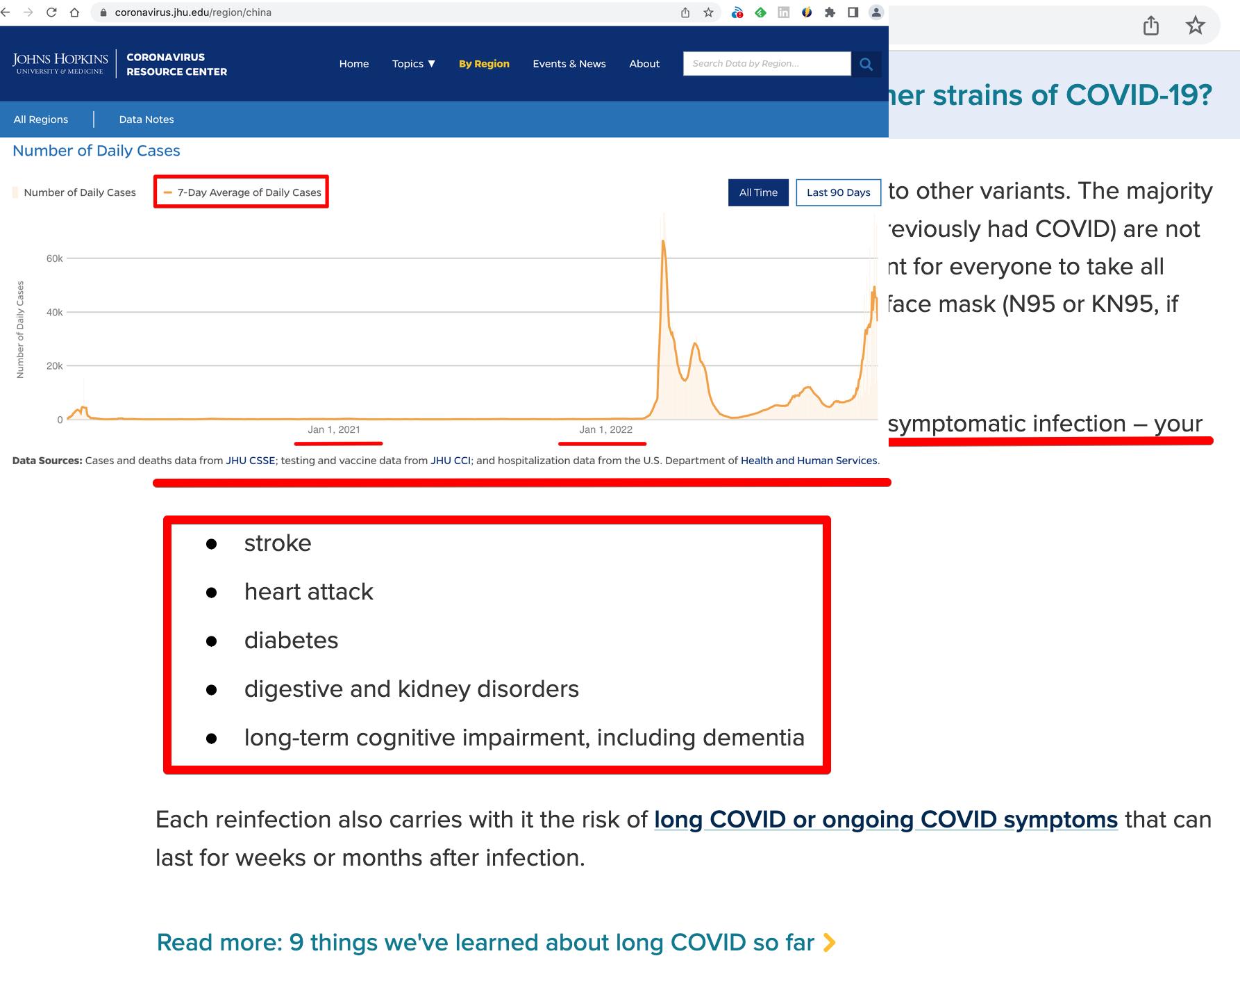Click the Search Data by Region field

767,64
